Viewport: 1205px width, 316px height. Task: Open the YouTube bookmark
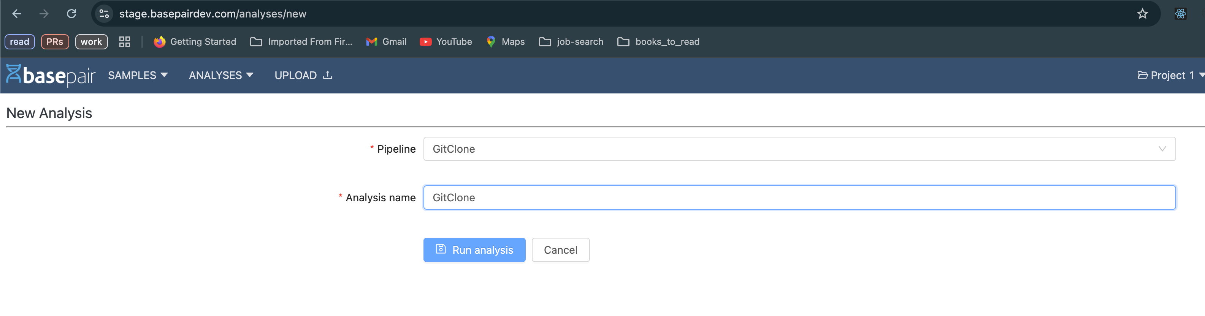click(x=446, y=42)
